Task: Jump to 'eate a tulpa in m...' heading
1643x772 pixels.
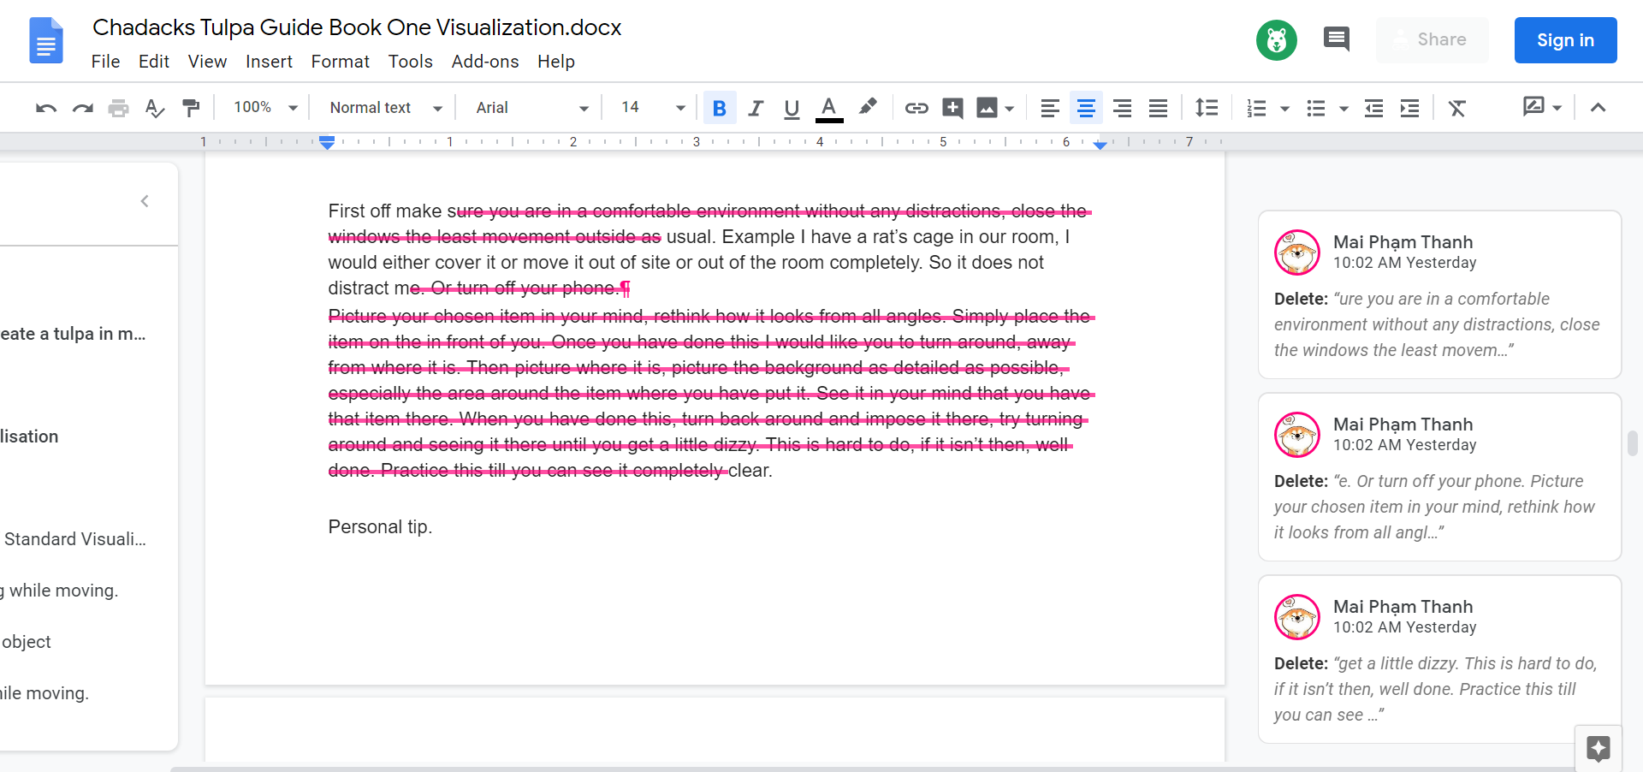Action: point(73,334)
